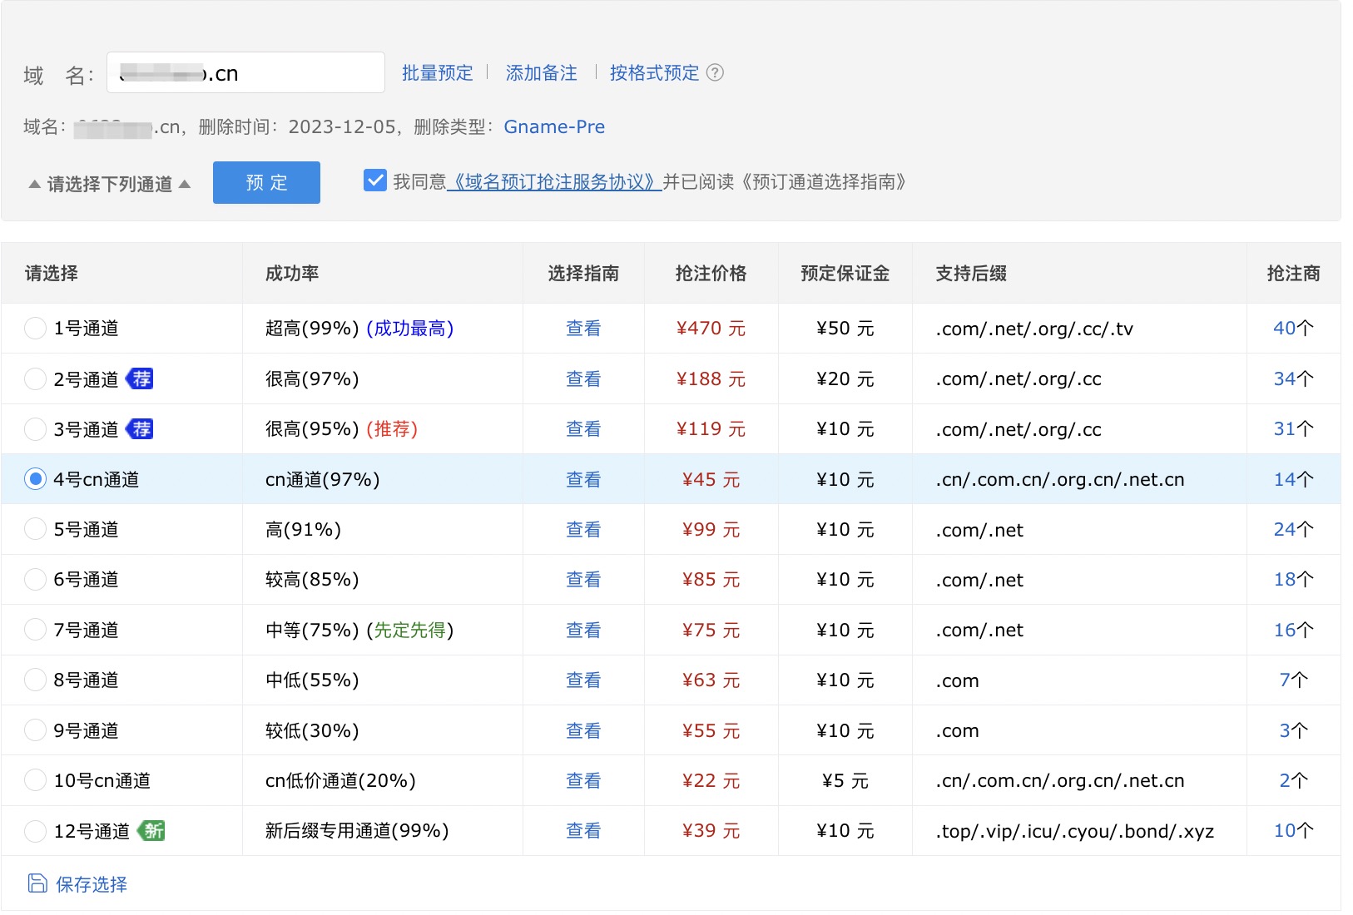Viewport: 1353px width, 915px height.
Task: Click the 16个 registrar count link
Action: coord(1293,630)
